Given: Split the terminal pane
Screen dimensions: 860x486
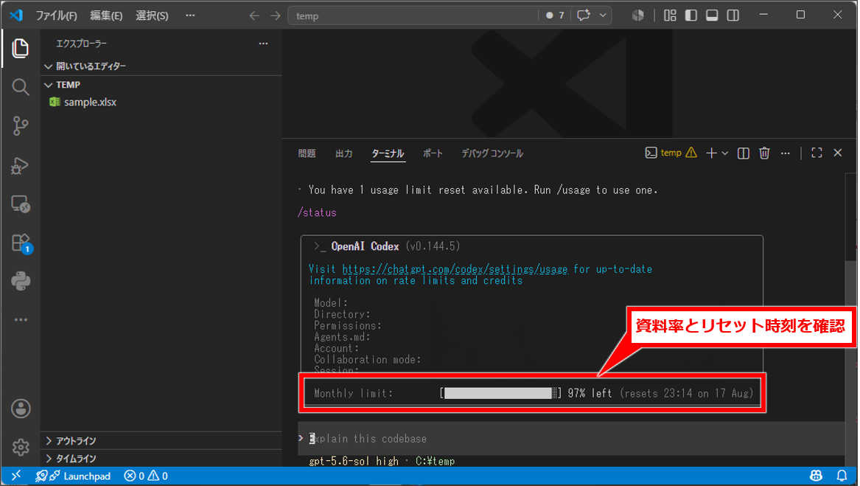Looking at the screenshot, I should (743, 153).
